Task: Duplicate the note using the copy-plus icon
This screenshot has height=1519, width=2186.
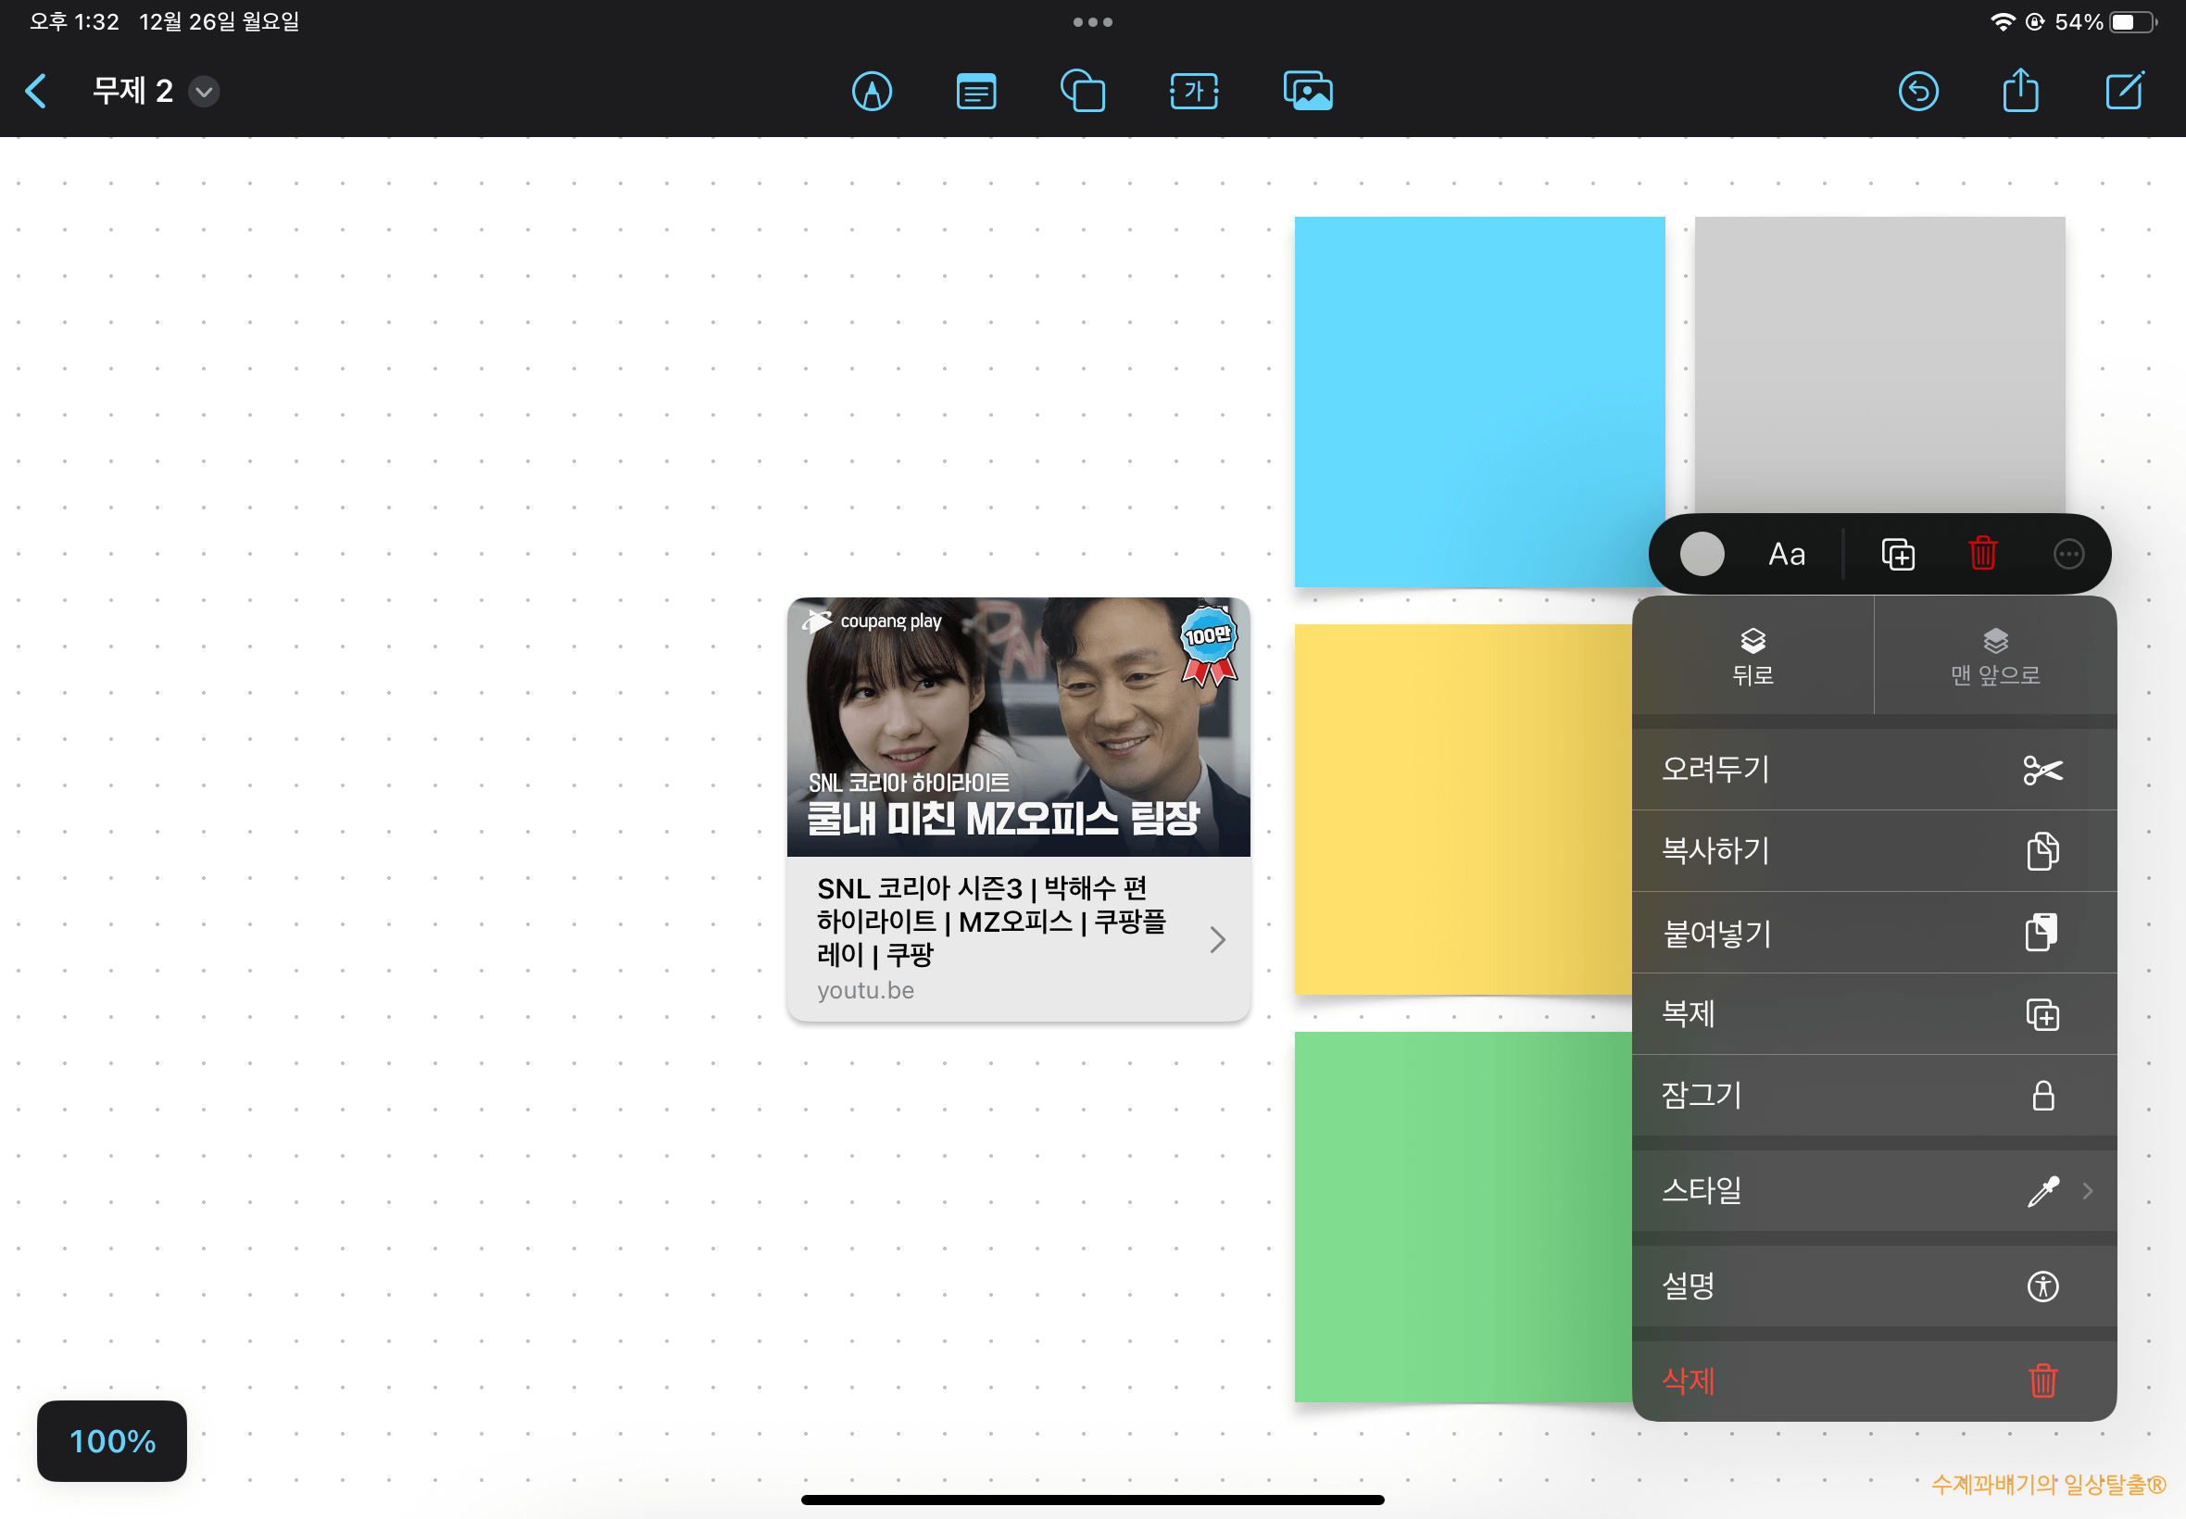Action: click(1897, 553)
